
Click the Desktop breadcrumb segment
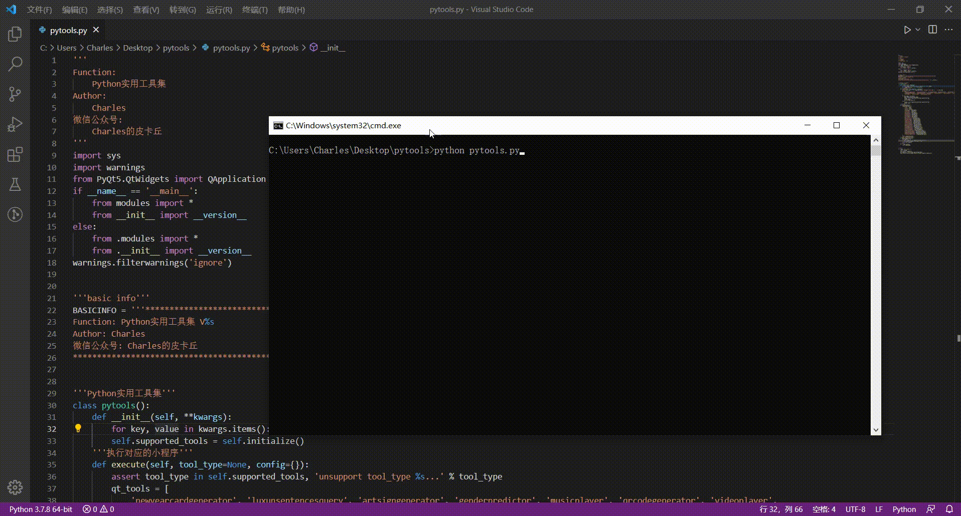tap(137, 48)
